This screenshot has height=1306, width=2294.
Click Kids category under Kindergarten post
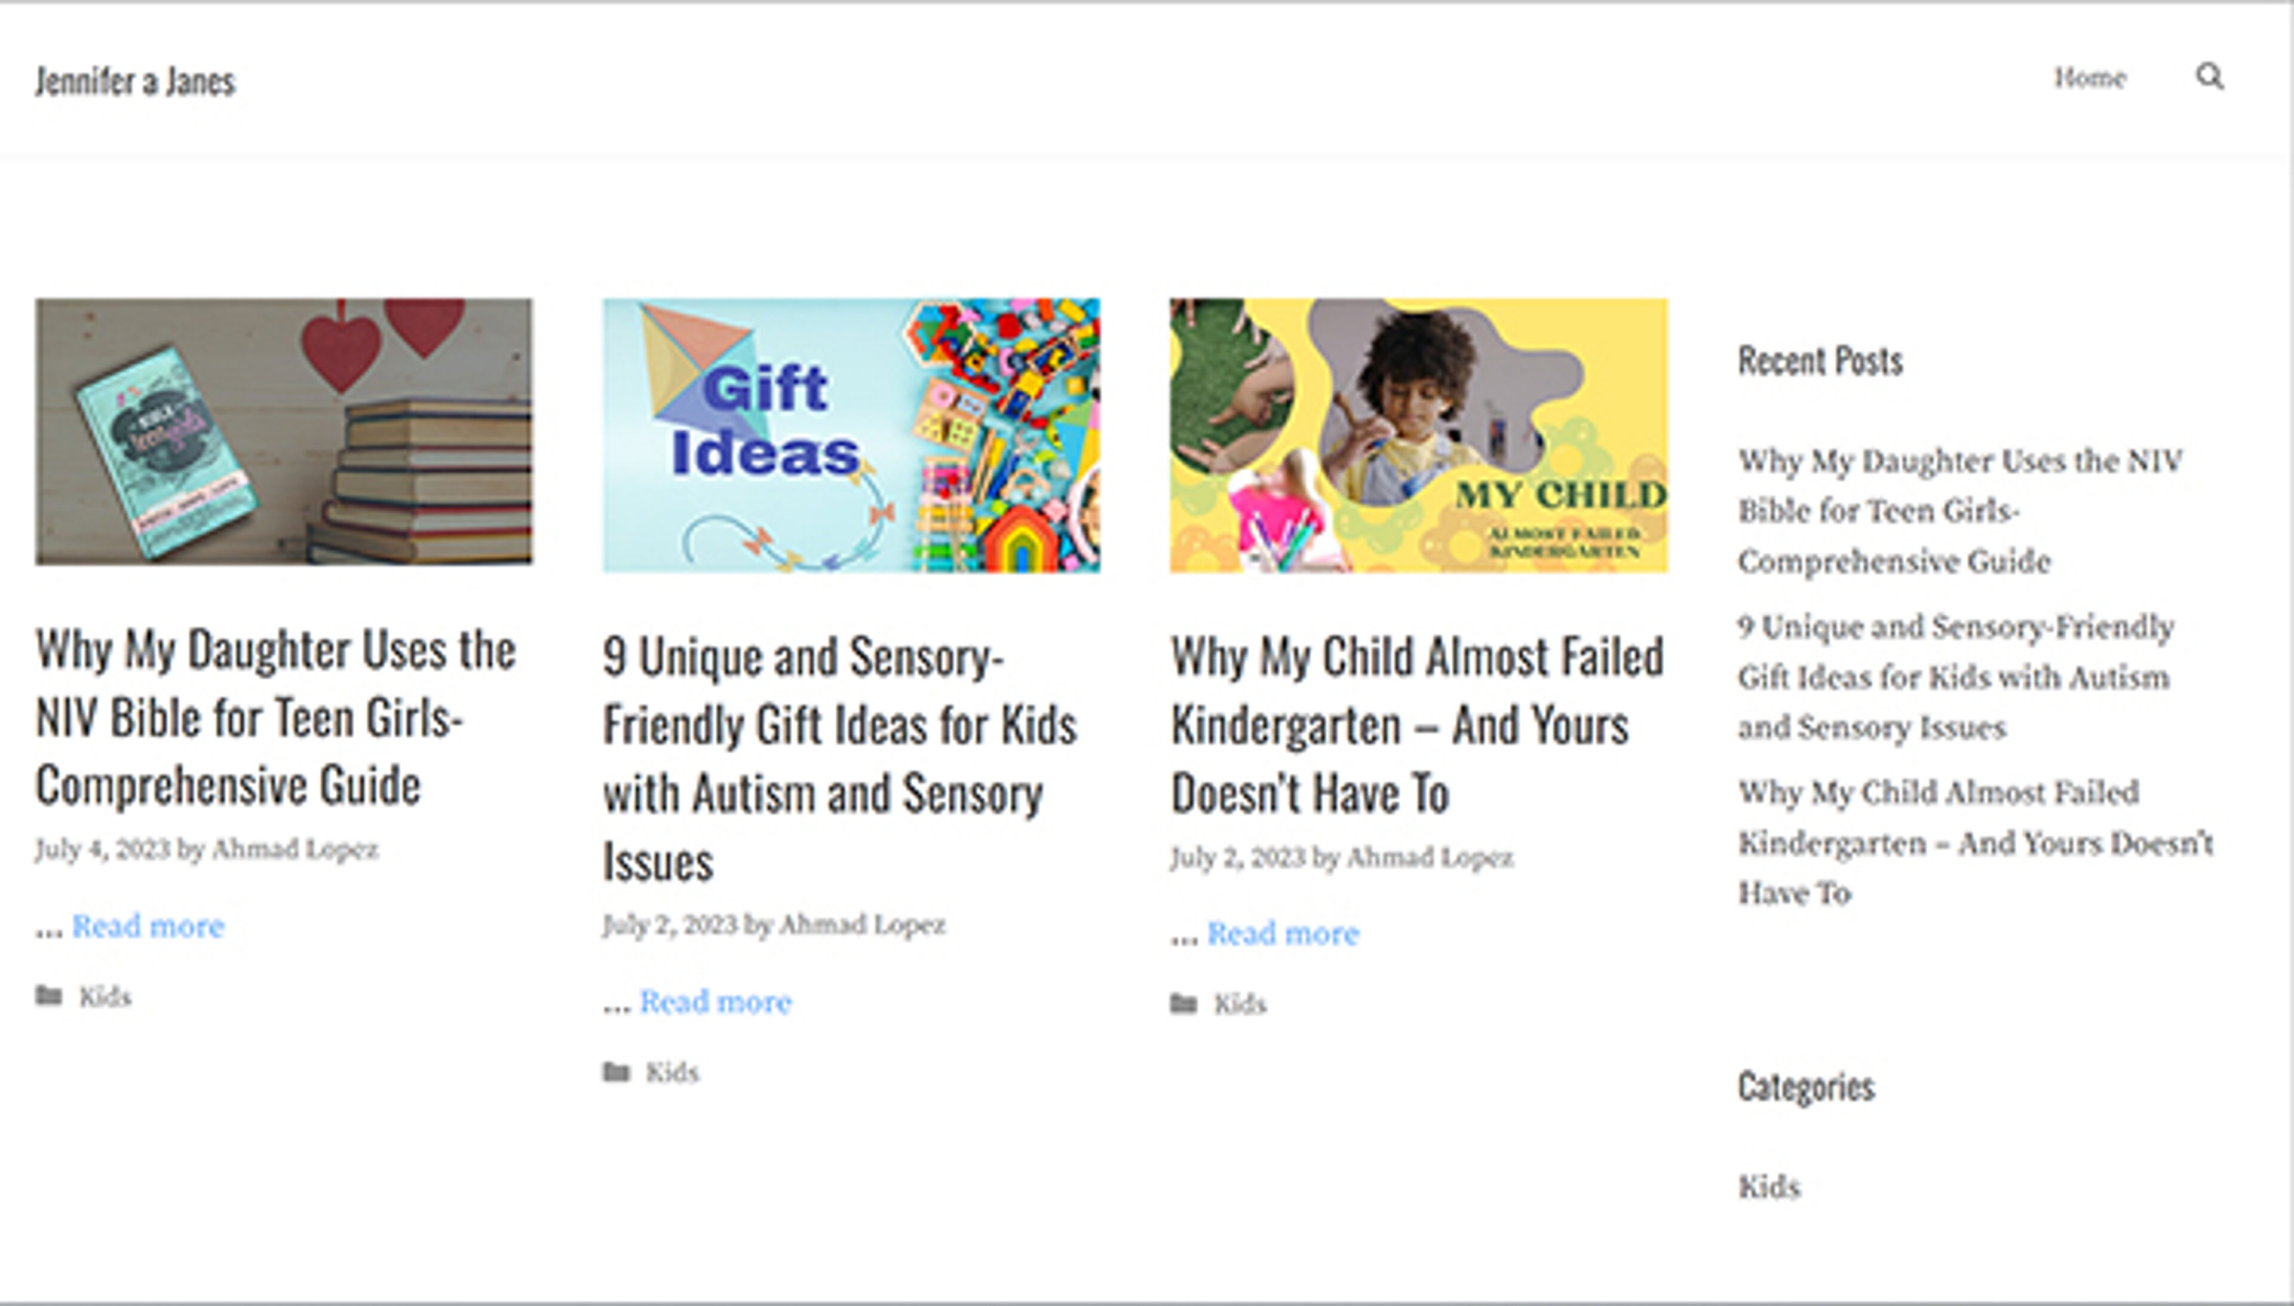point(1240,1004)
